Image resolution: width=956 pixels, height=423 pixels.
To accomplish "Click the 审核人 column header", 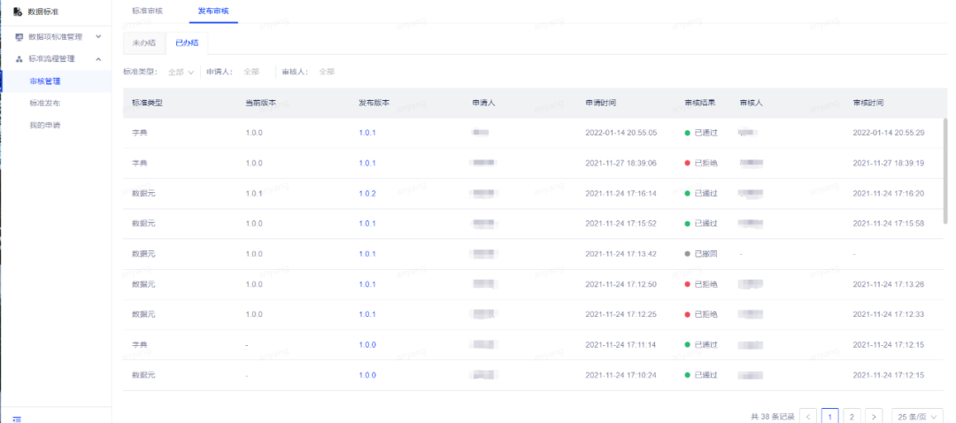I will coord(752,103).
